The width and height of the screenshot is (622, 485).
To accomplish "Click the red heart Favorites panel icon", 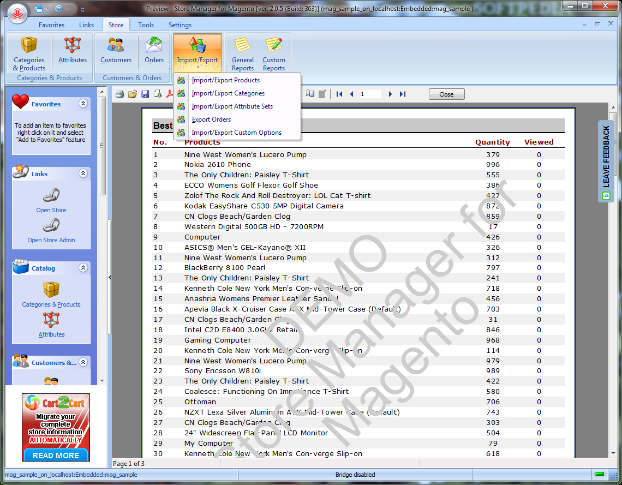I will [20, 102].
